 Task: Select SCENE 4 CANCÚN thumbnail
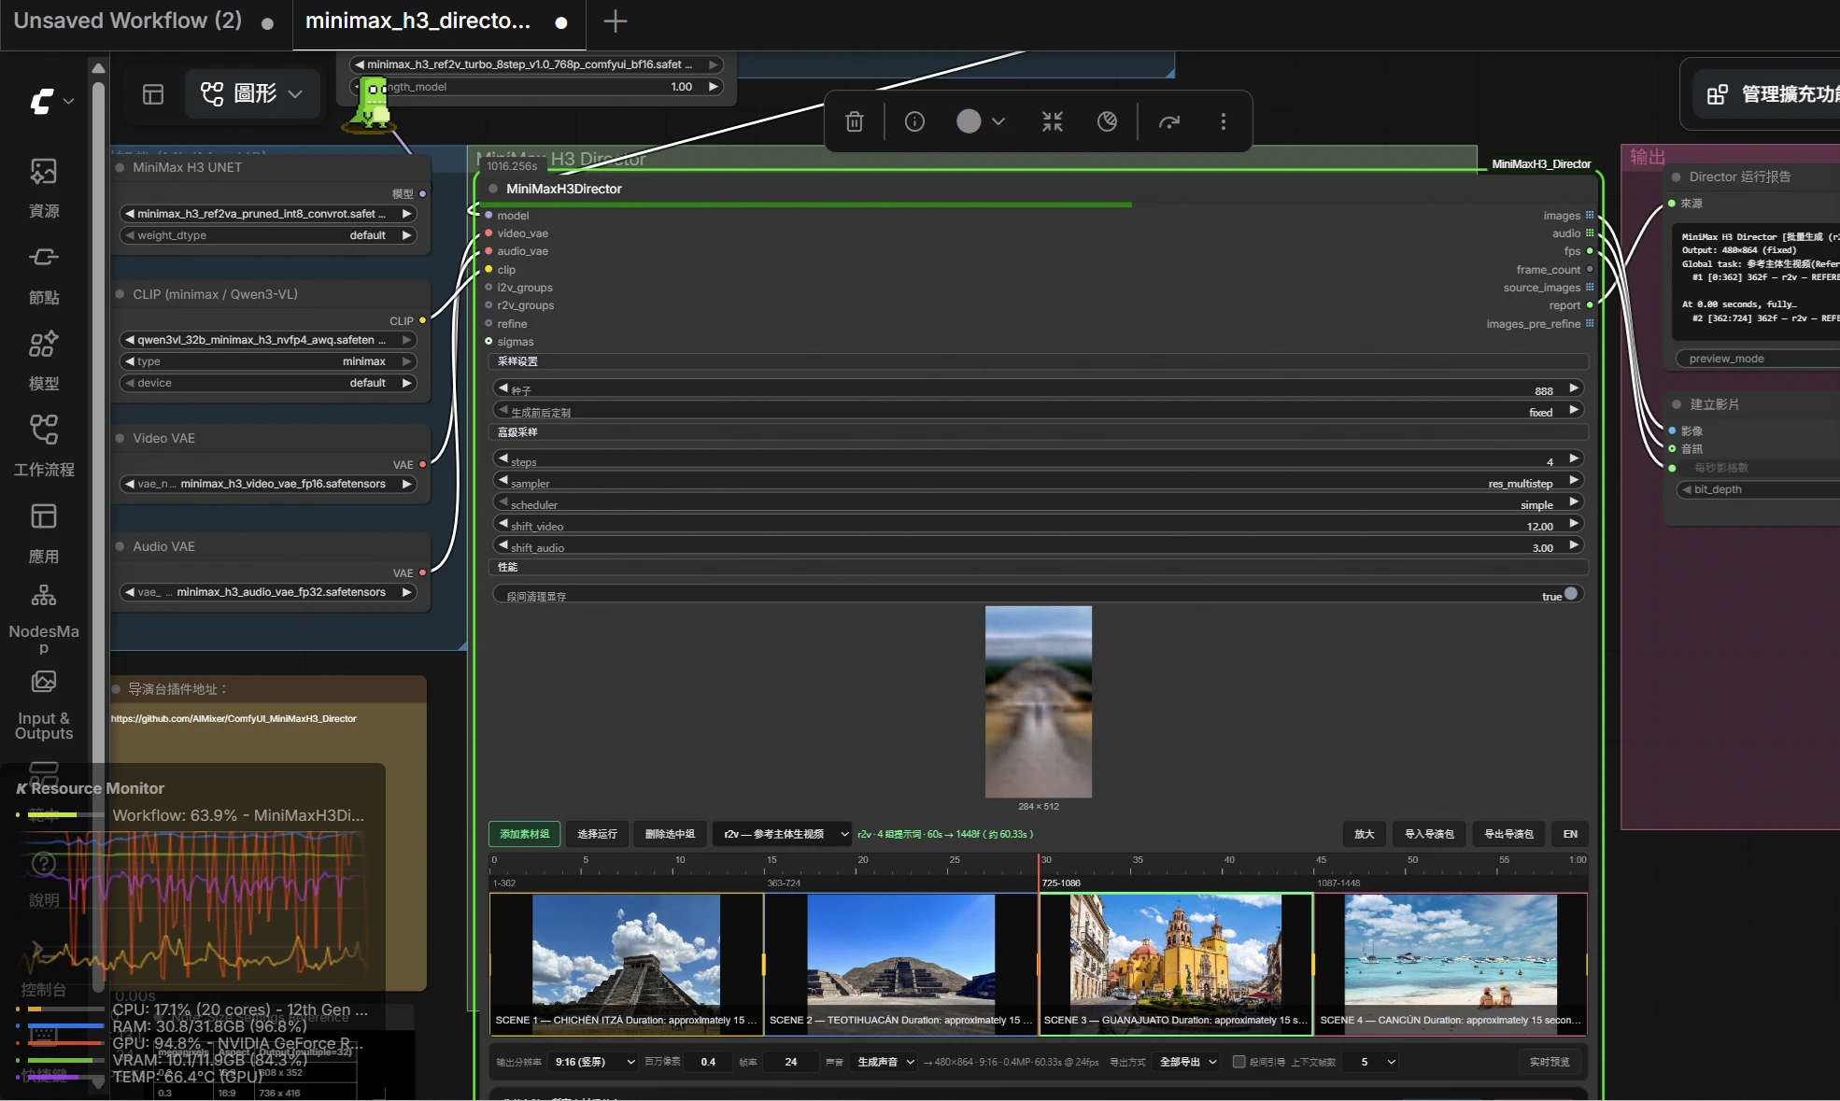pyautogui.click(x=1451, y=964)
